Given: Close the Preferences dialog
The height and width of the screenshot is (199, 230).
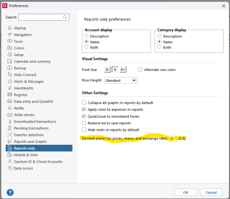Looking at the screenshot, I should coord(224,6).
